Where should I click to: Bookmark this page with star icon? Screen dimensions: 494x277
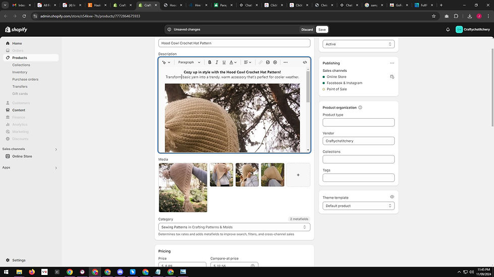pyautogui.click(x=434, y=16)
